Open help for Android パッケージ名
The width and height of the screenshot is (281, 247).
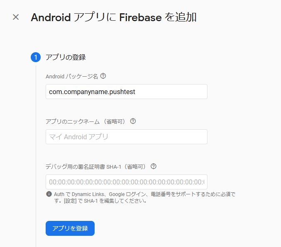tap(103, 76)
